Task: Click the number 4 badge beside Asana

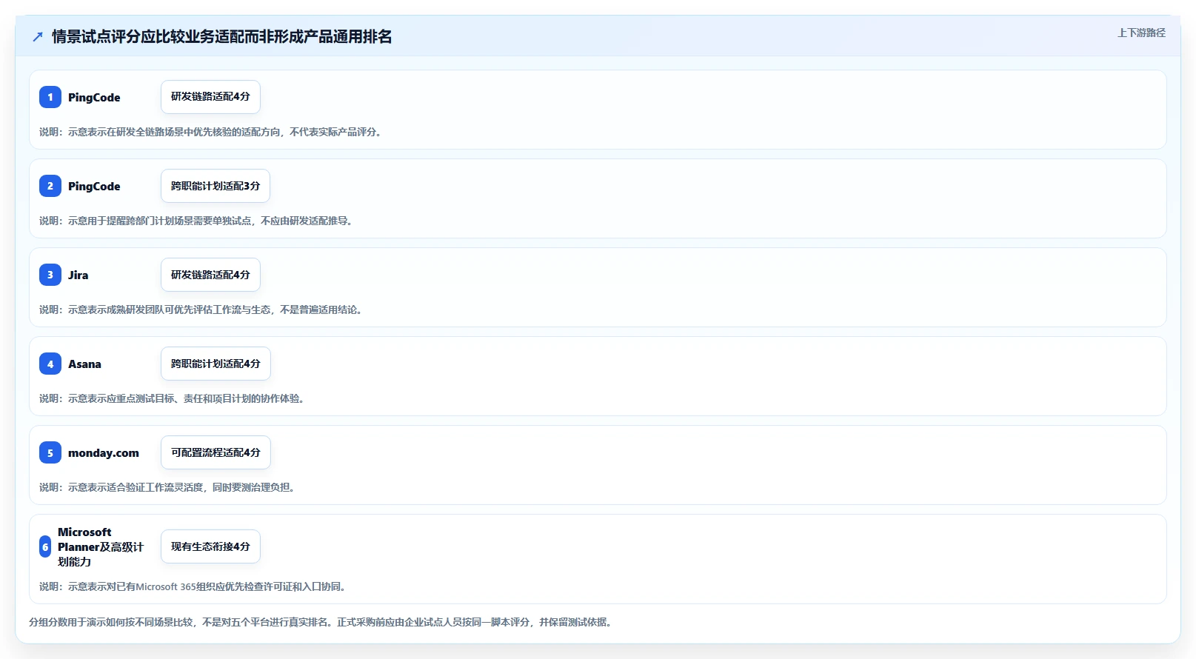Action: 50,364
